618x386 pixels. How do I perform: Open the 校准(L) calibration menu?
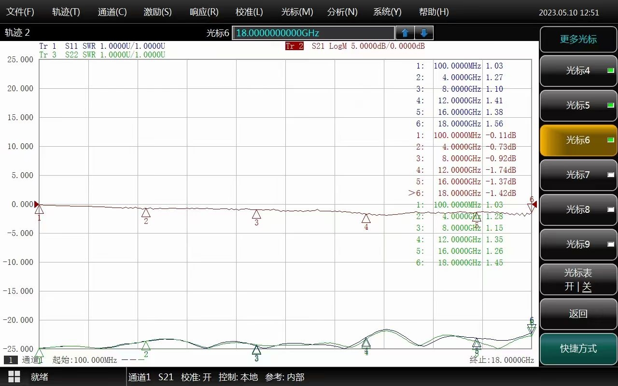coord(249,12)
